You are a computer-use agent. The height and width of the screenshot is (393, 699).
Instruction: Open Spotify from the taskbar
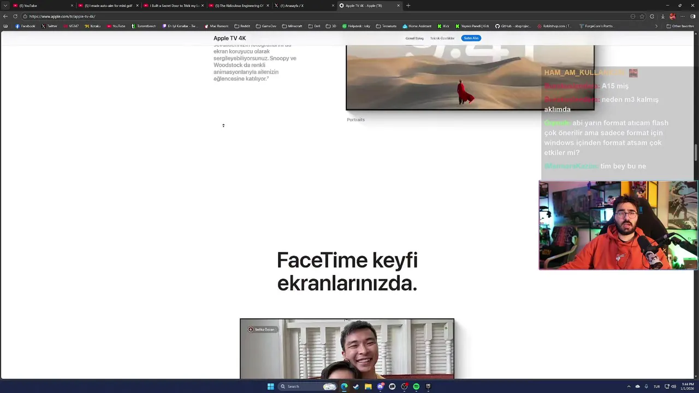click(x=416, y=386)
